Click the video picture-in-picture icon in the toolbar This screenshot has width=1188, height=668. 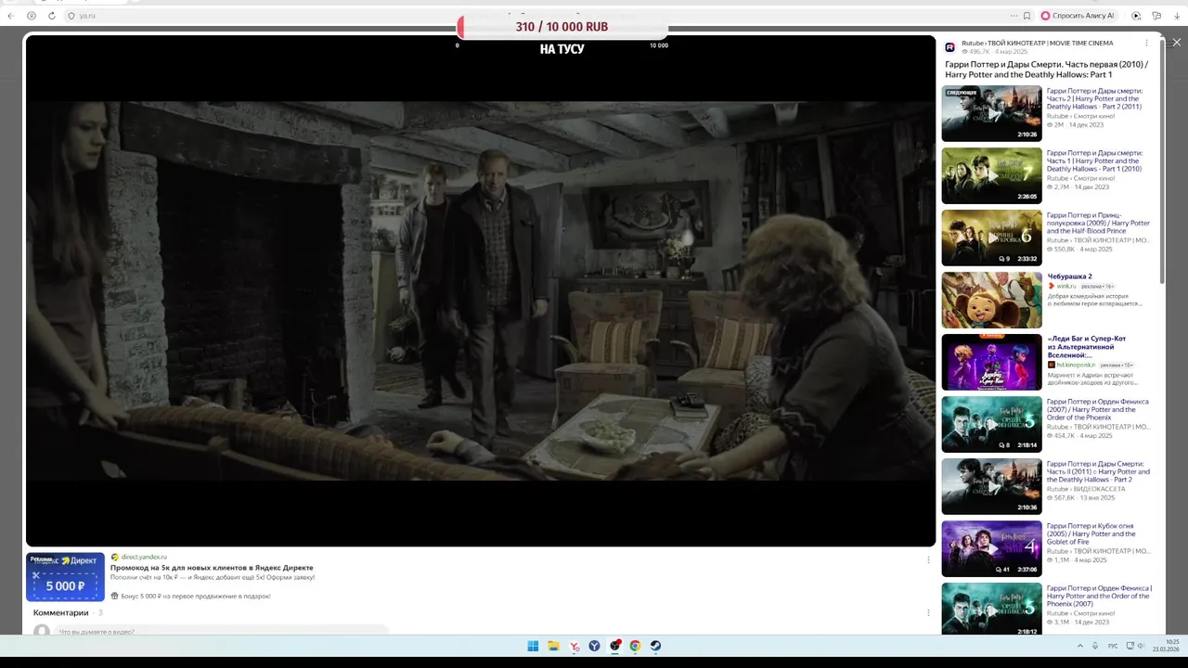tap(1136, 16)
